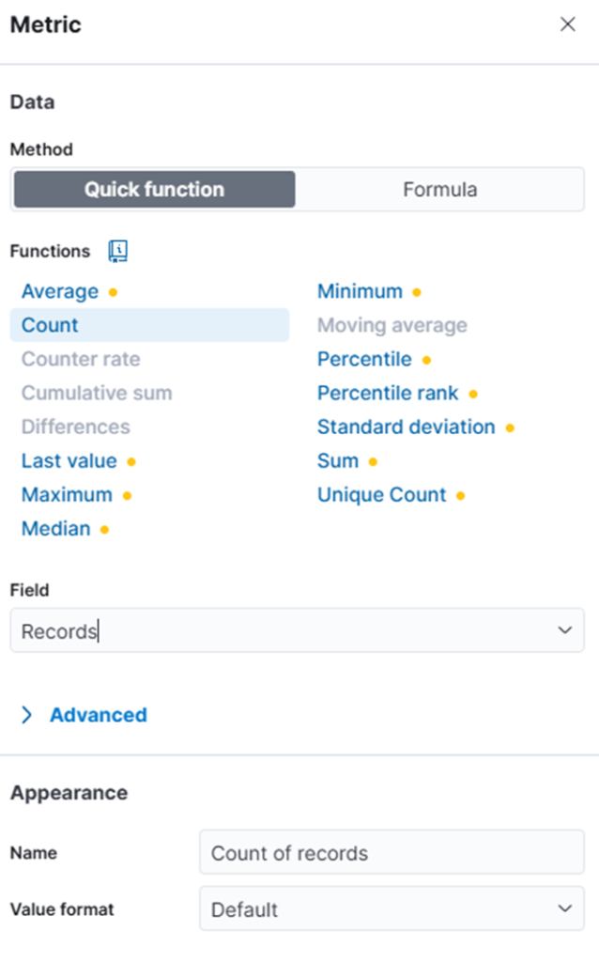Switch to Quick function method
Viewport: 599px width, 962px height.
(x=155, y=190)
